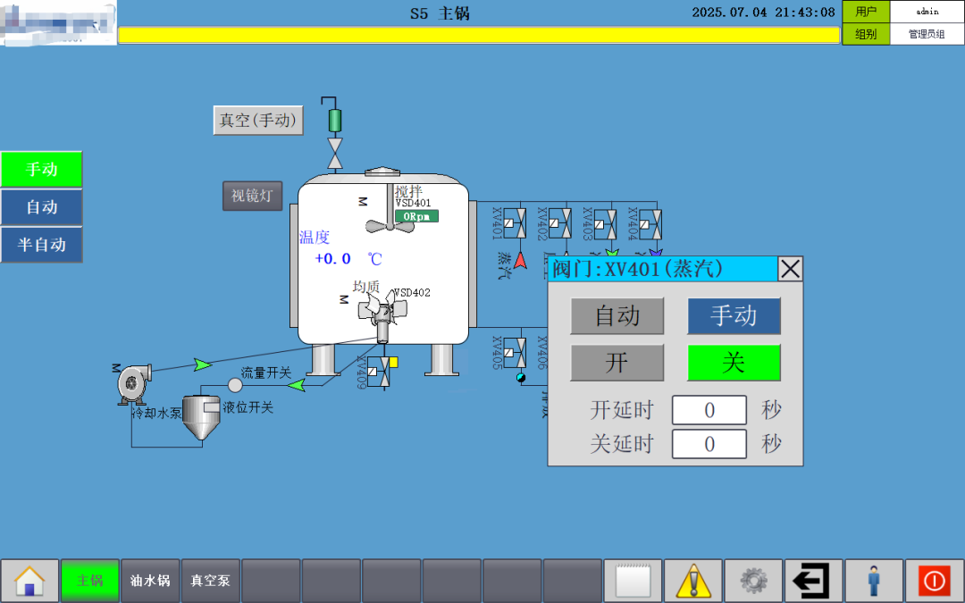Click the 开延时 delay input field
The image size is (965, 603).
709,410
